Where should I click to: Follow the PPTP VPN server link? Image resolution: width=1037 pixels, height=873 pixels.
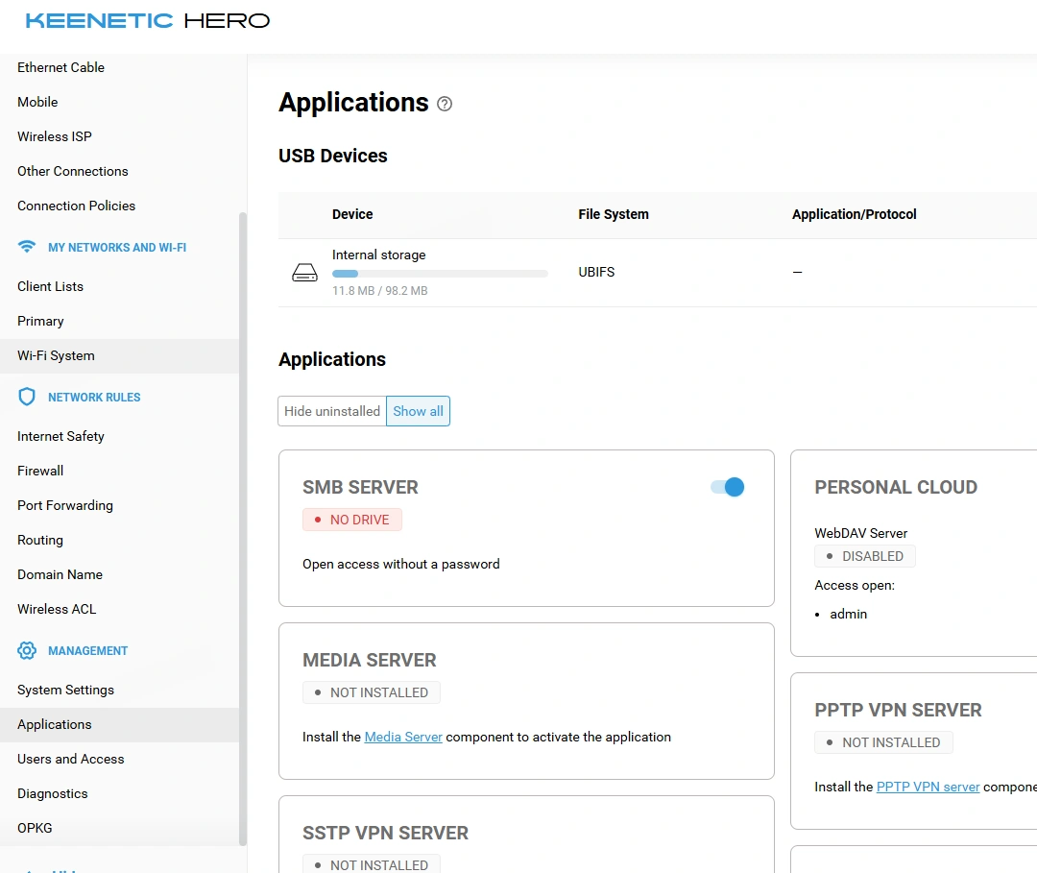(928, 787)
